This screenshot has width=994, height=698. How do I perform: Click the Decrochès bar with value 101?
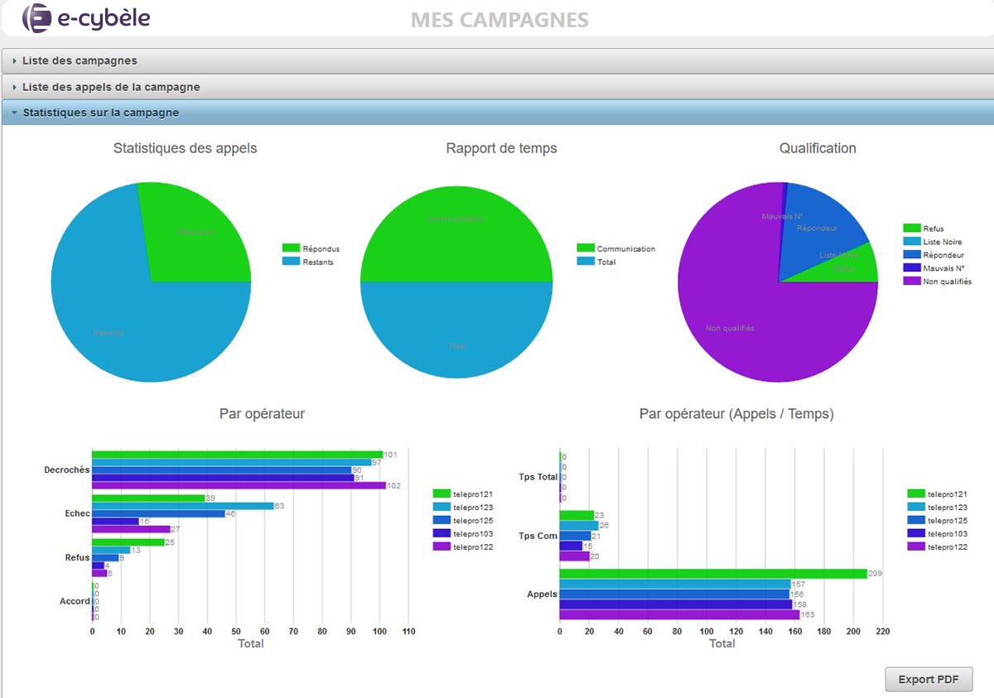pyautogui.click(x=237, y=455)
